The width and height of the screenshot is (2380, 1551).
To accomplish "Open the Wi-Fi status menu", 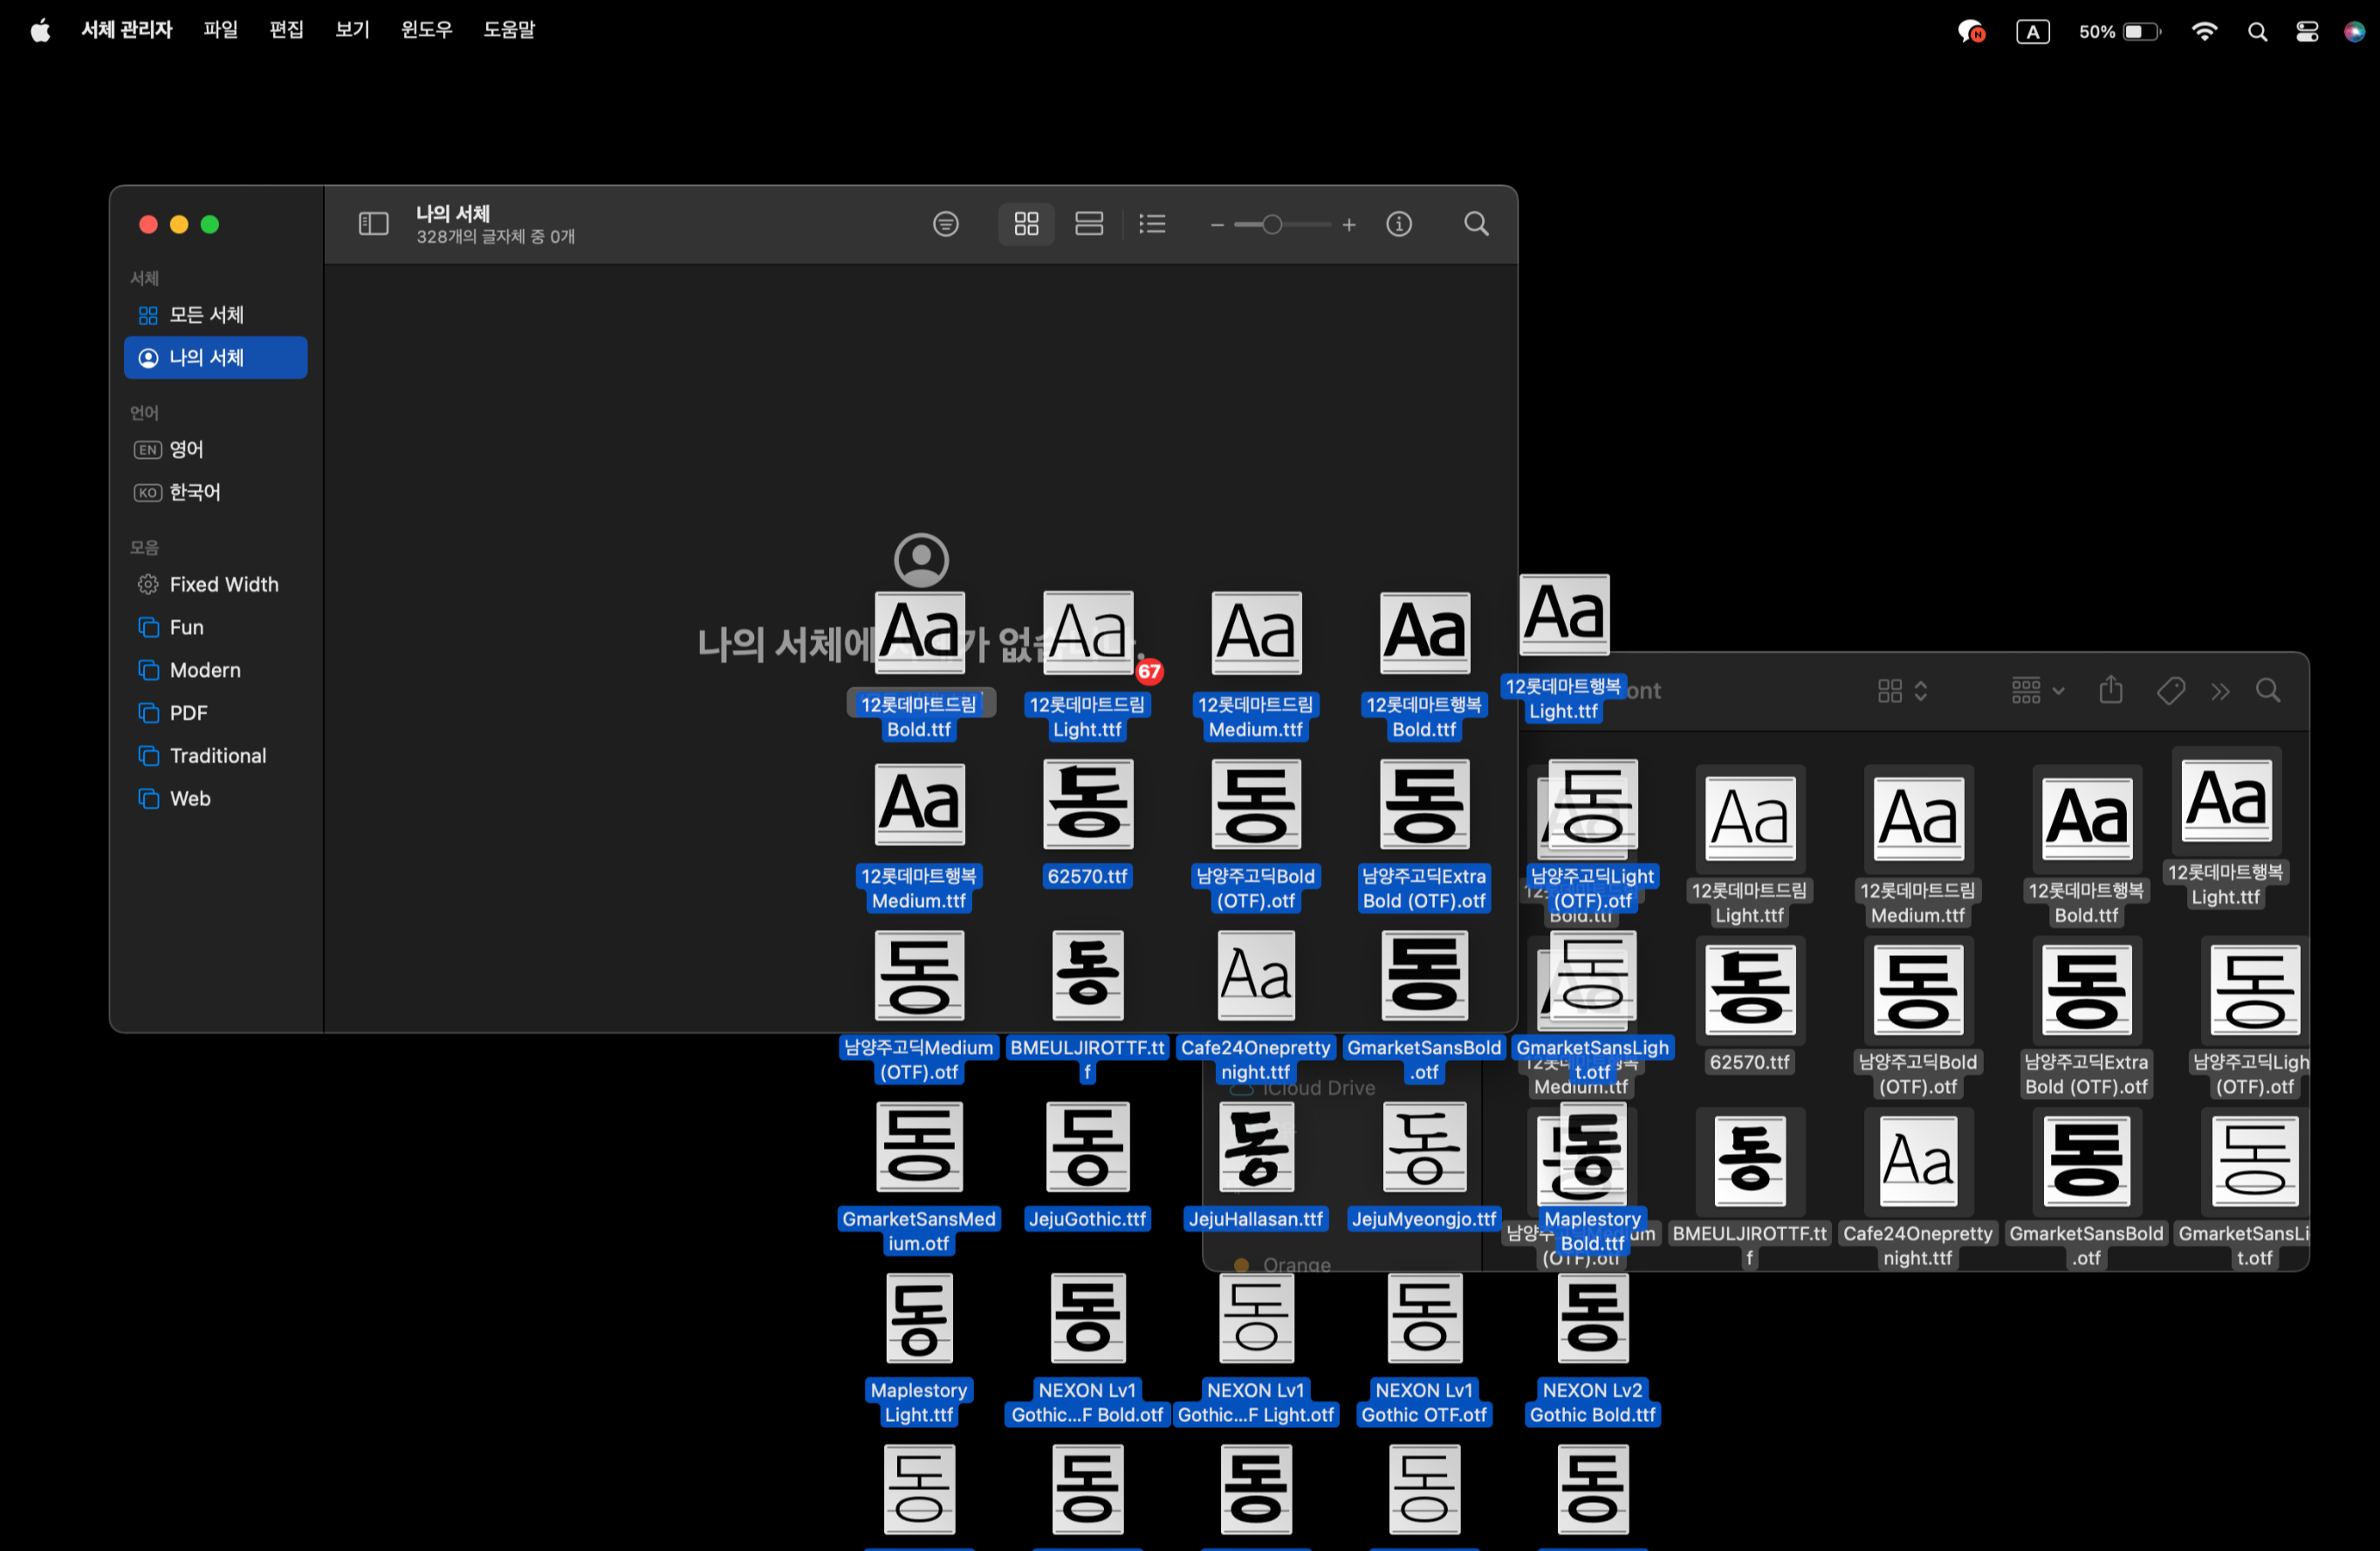I will [x=2204, y=32].
